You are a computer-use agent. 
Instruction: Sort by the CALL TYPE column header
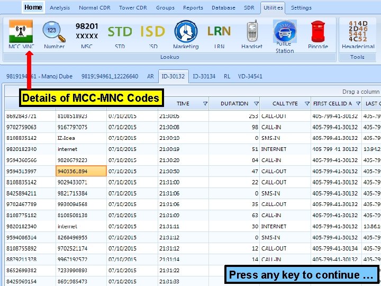click(x=285, y=104)
